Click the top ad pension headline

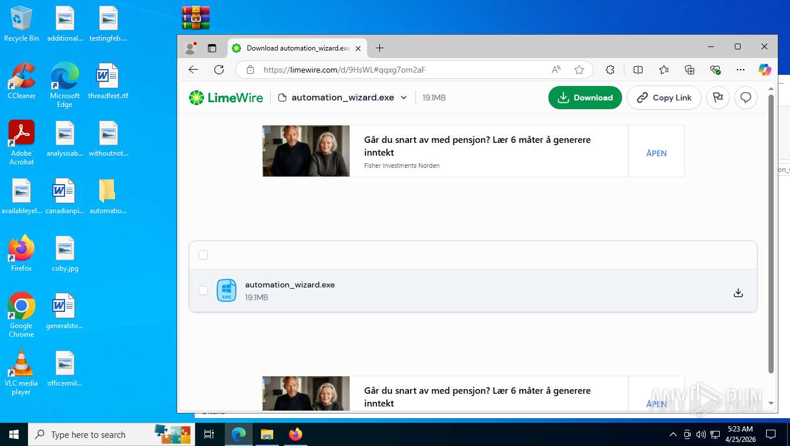pos(477,146)
